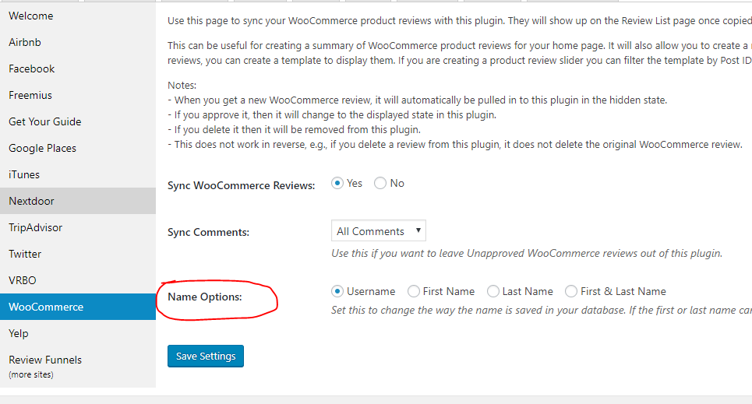Switch to the iTunes tab
This screenshot has height=404, width=752.
(x=78, y=174)
